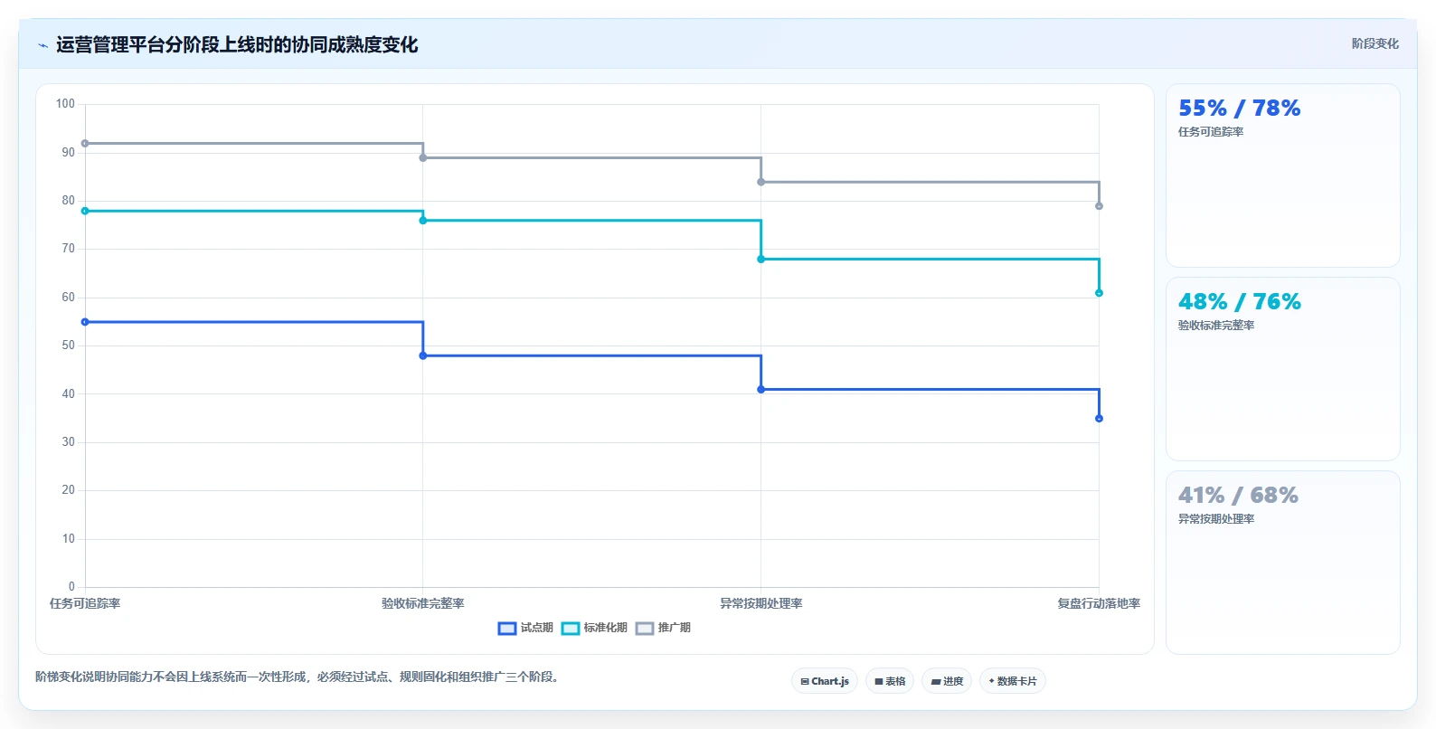Screen dimensions: 1436x729
Task: Click the 验收标准完整率 x-axis label
Action: coord(423,603)
